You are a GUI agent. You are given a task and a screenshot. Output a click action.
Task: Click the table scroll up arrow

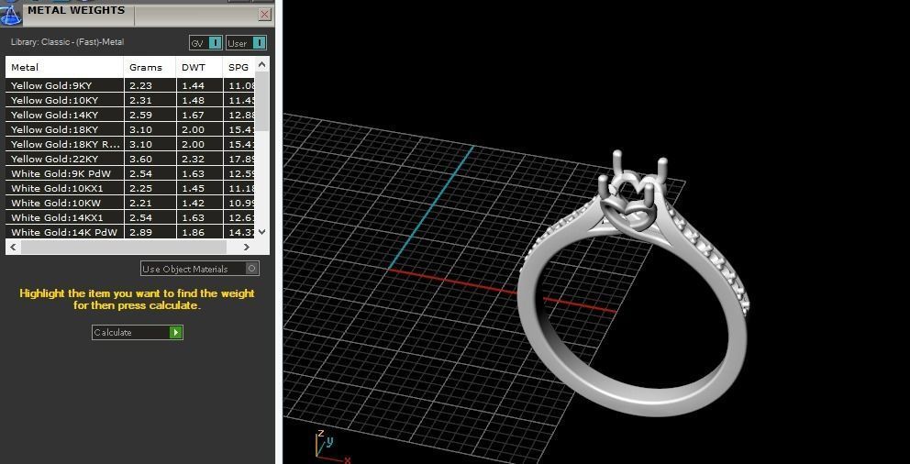click(x=261, y=64)
